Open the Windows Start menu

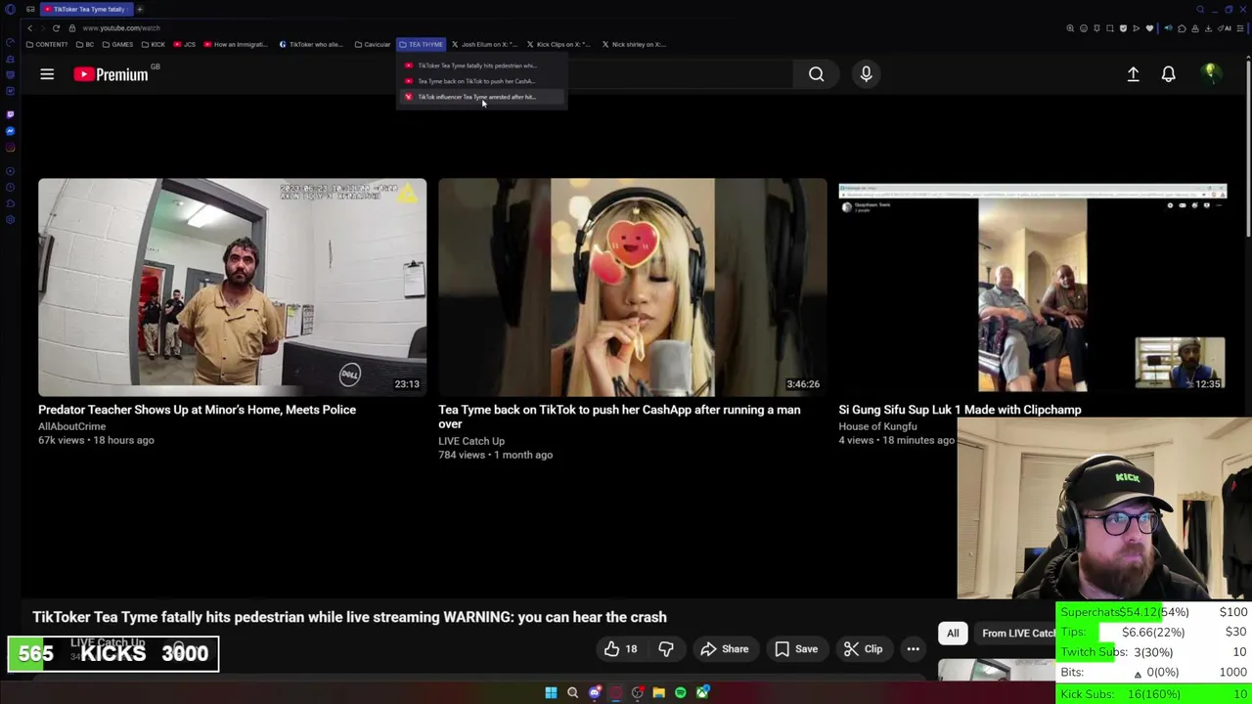pos(551,693)
